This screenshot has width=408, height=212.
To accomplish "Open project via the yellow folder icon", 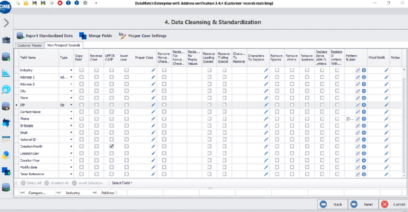I will [x=26, y=3].
